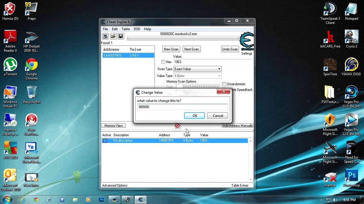
Task: Click the value input field showing 900000
Action: pos(182,107)
